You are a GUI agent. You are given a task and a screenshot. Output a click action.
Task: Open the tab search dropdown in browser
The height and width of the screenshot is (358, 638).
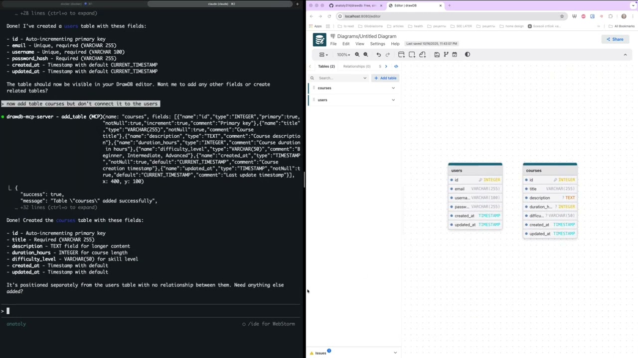[x=632, y=5]
